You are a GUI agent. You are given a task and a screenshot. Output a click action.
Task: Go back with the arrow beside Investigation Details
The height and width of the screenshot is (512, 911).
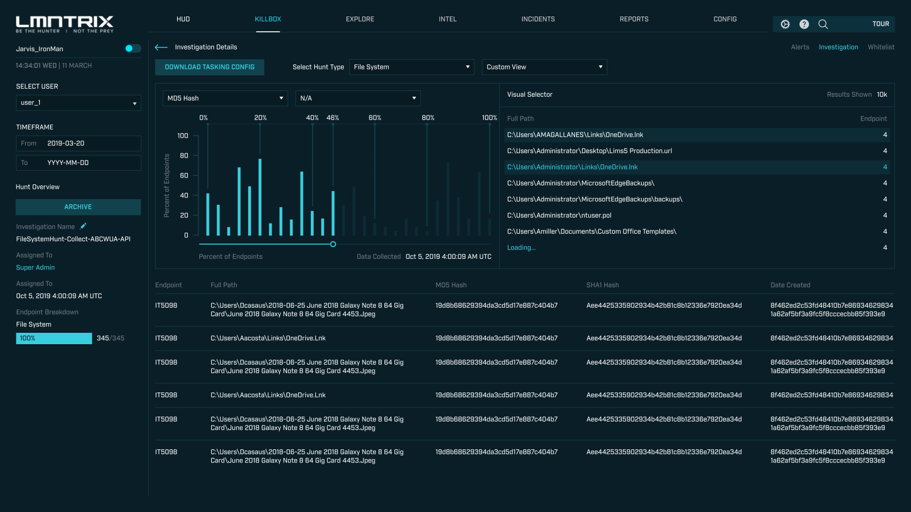pos(161,47)
